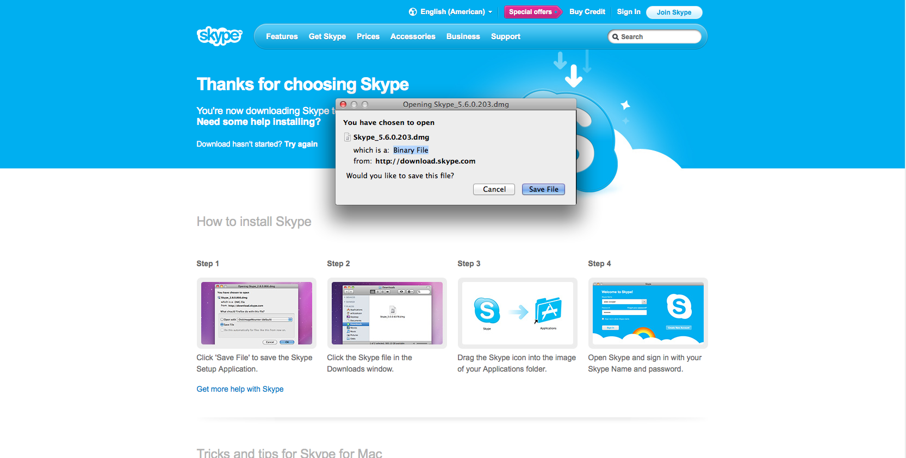Click the dmg file icon in dialog

347,137
